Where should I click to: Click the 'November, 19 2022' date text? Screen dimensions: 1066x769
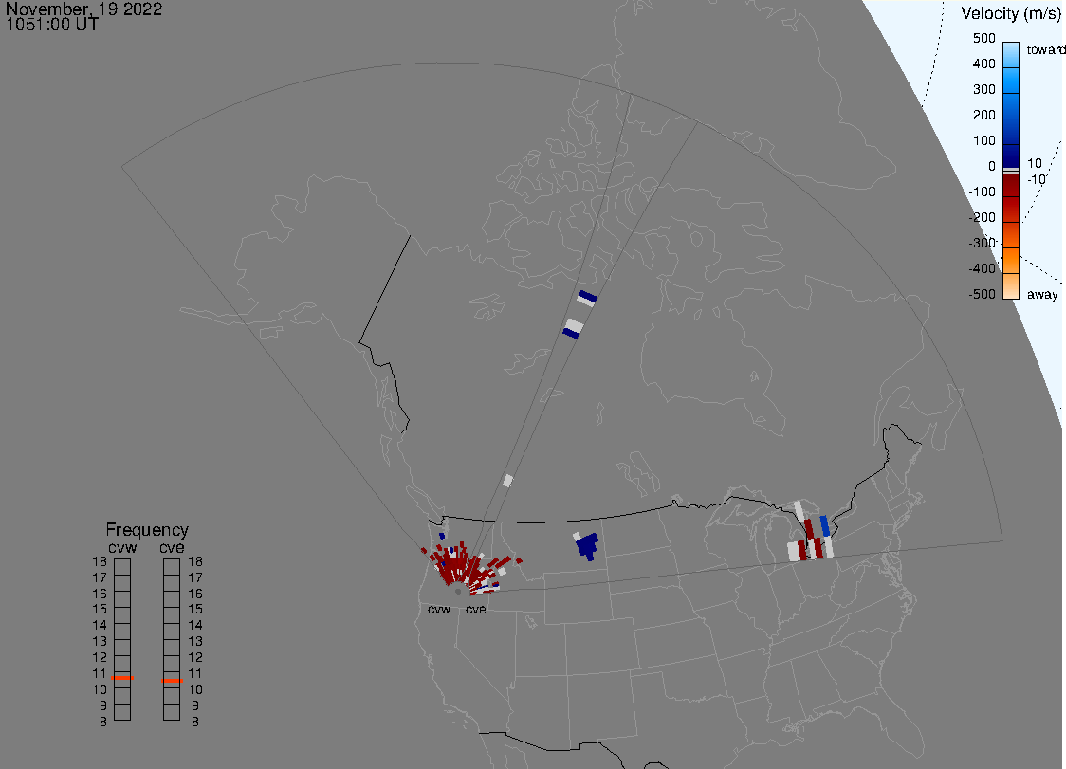[x=84, y=9]
